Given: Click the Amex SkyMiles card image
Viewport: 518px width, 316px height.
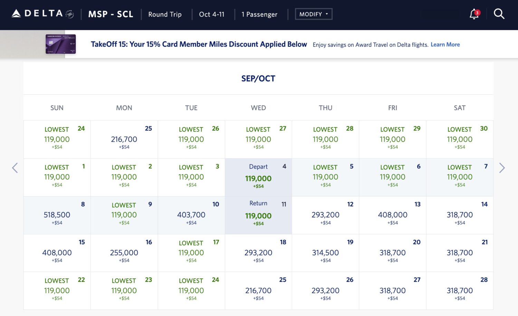Looking at the screenshot, I should pyautogui.click(x=61, y=44).
